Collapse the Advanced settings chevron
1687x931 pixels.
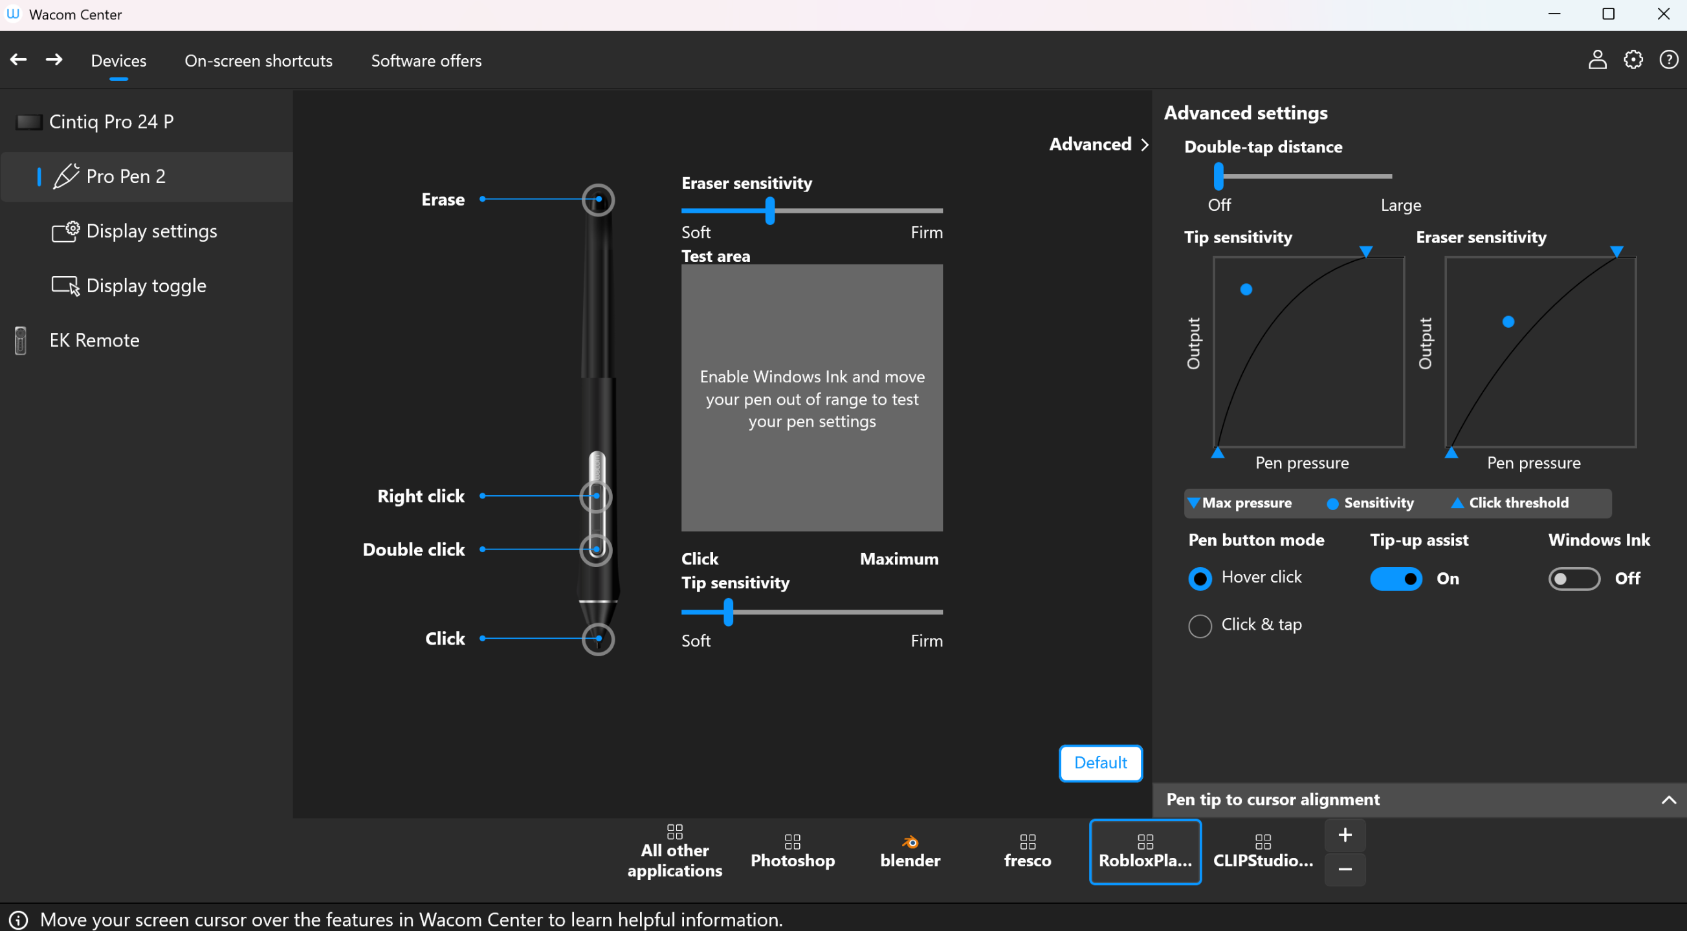pyautogui.click(x=1145, y=145)
